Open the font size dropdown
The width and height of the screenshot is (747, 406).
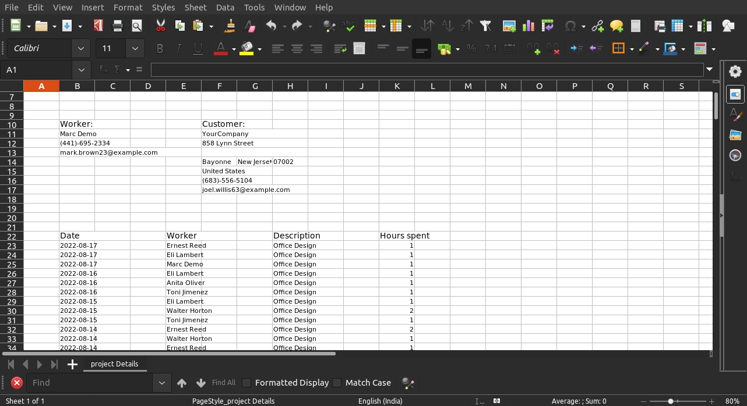click(x=135, y=48)
